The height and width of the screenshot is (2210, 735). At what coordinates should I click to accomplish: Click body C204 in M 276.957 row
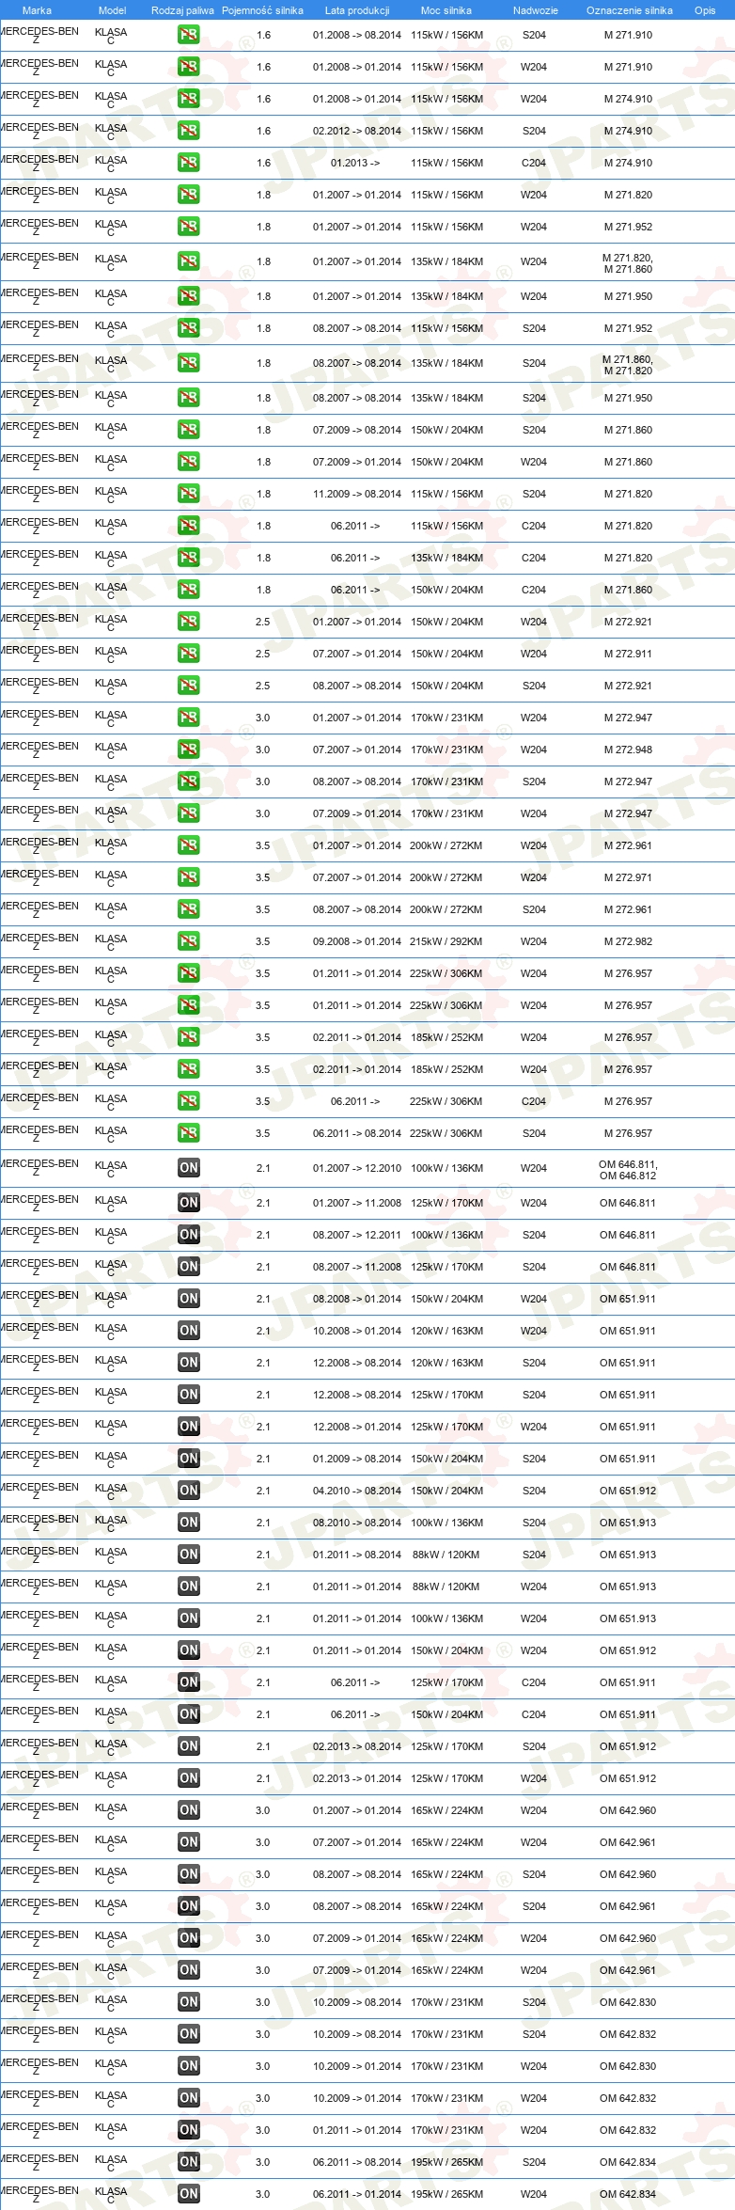(x=534, y=1101)
